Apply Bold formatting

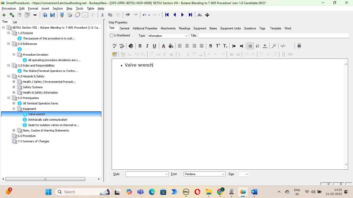(140, 46)
